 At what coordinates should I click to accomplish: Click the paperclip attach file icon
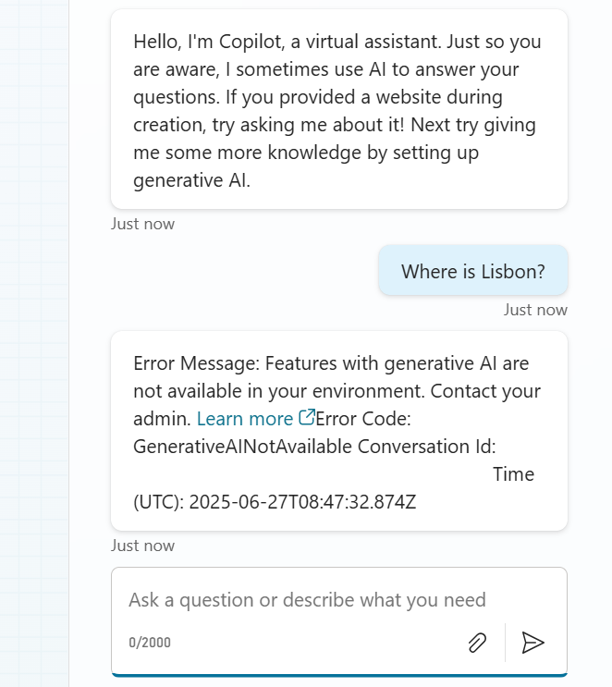477,643
